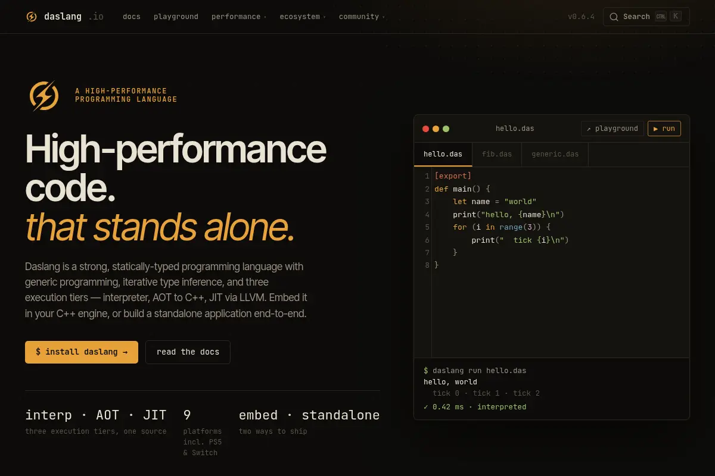Image resolution: width=715 pixels, height=476 pixels.
Task: Open the code sample in playground
Action: [613, 129]
